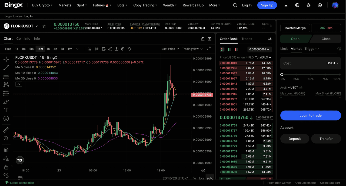Viewport: 346px width, 186px height.
Task: Expand order book price precision dropdown
Action: point(259,49)
